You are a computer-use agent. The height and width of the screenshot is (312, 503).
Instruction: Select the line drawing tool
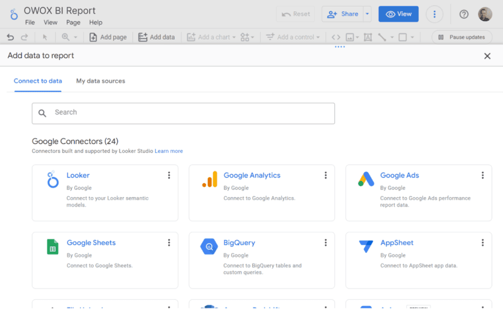(x=382, y=37)
